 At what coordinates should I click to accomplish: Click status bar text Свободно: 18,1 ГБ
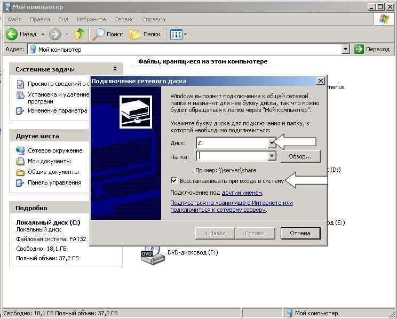(x=28, y=314)
